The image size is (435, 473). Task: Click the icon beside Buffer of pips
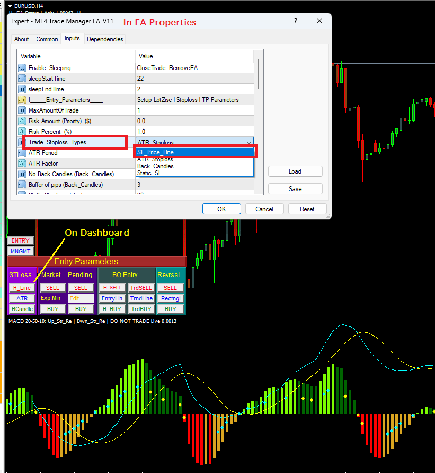click(x=22, y=185)
